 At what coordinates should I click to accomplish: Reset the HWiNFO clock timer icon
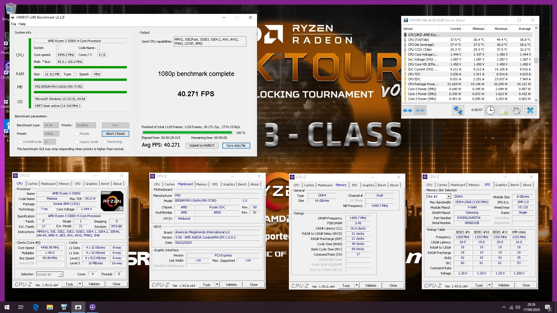[490, 110]
